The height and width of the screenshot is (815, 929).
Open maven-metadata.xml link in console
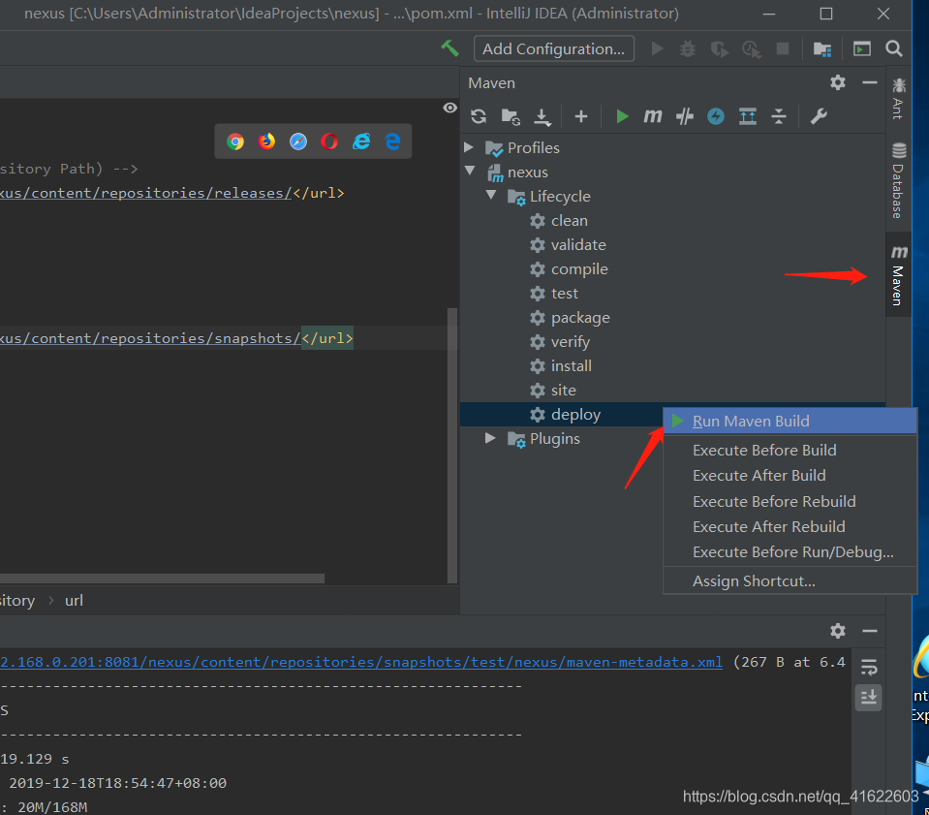361,662
